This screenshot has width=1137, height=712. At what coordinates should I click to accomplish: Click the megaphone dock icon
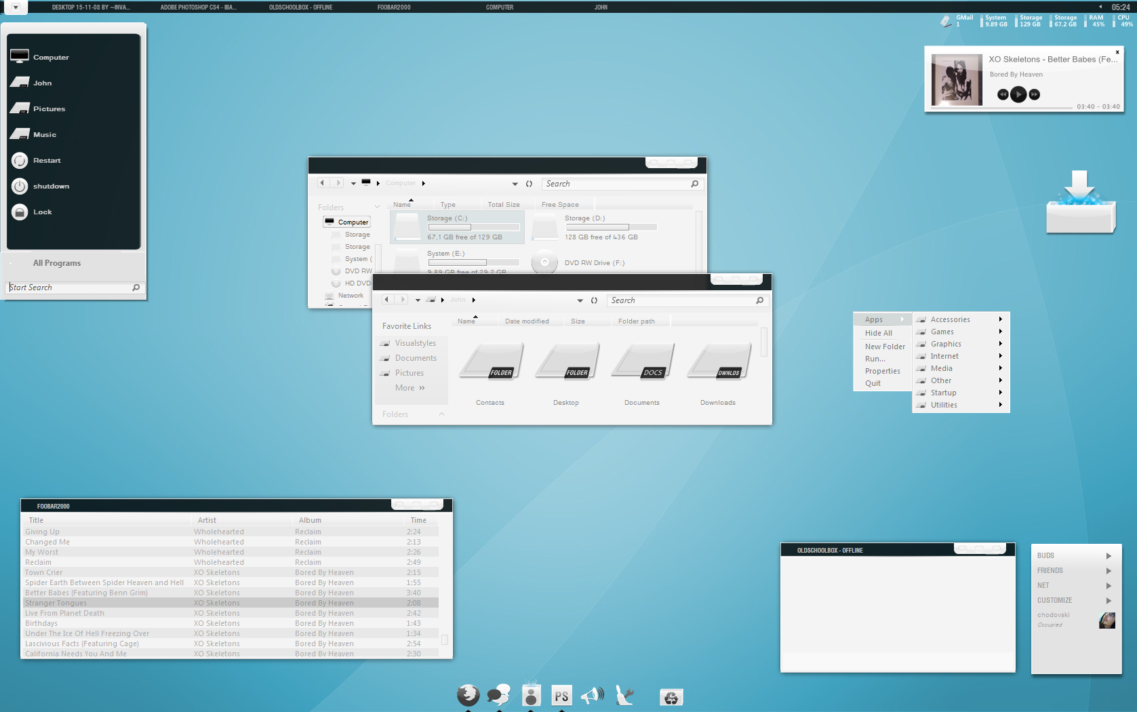(x=593, y=695)
